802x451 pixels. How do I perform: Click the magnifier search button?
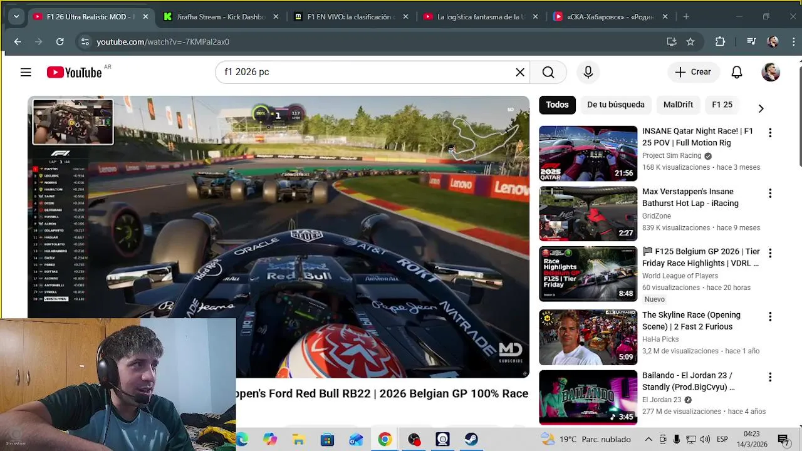tap(548, 72)
